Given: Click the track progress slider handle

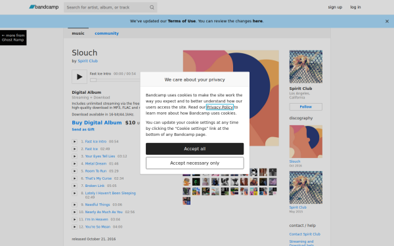Looking at the screenshot, I should (x=93, y=80).
